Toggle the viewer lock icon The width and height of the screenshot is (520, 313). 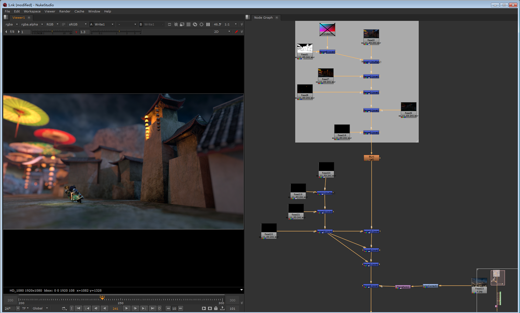pos(216,308)
